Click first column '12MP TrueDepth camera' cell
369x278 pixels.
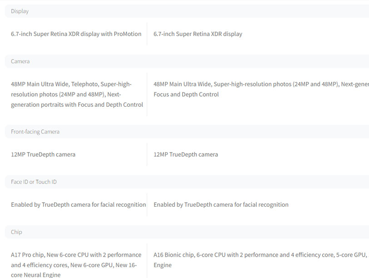pyautogui.click(x=43, y=154)
